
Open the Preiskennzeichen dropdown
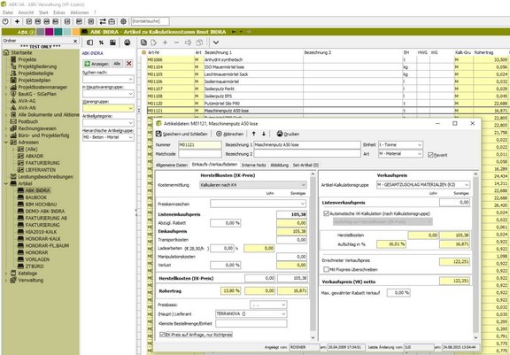(303, 204)
